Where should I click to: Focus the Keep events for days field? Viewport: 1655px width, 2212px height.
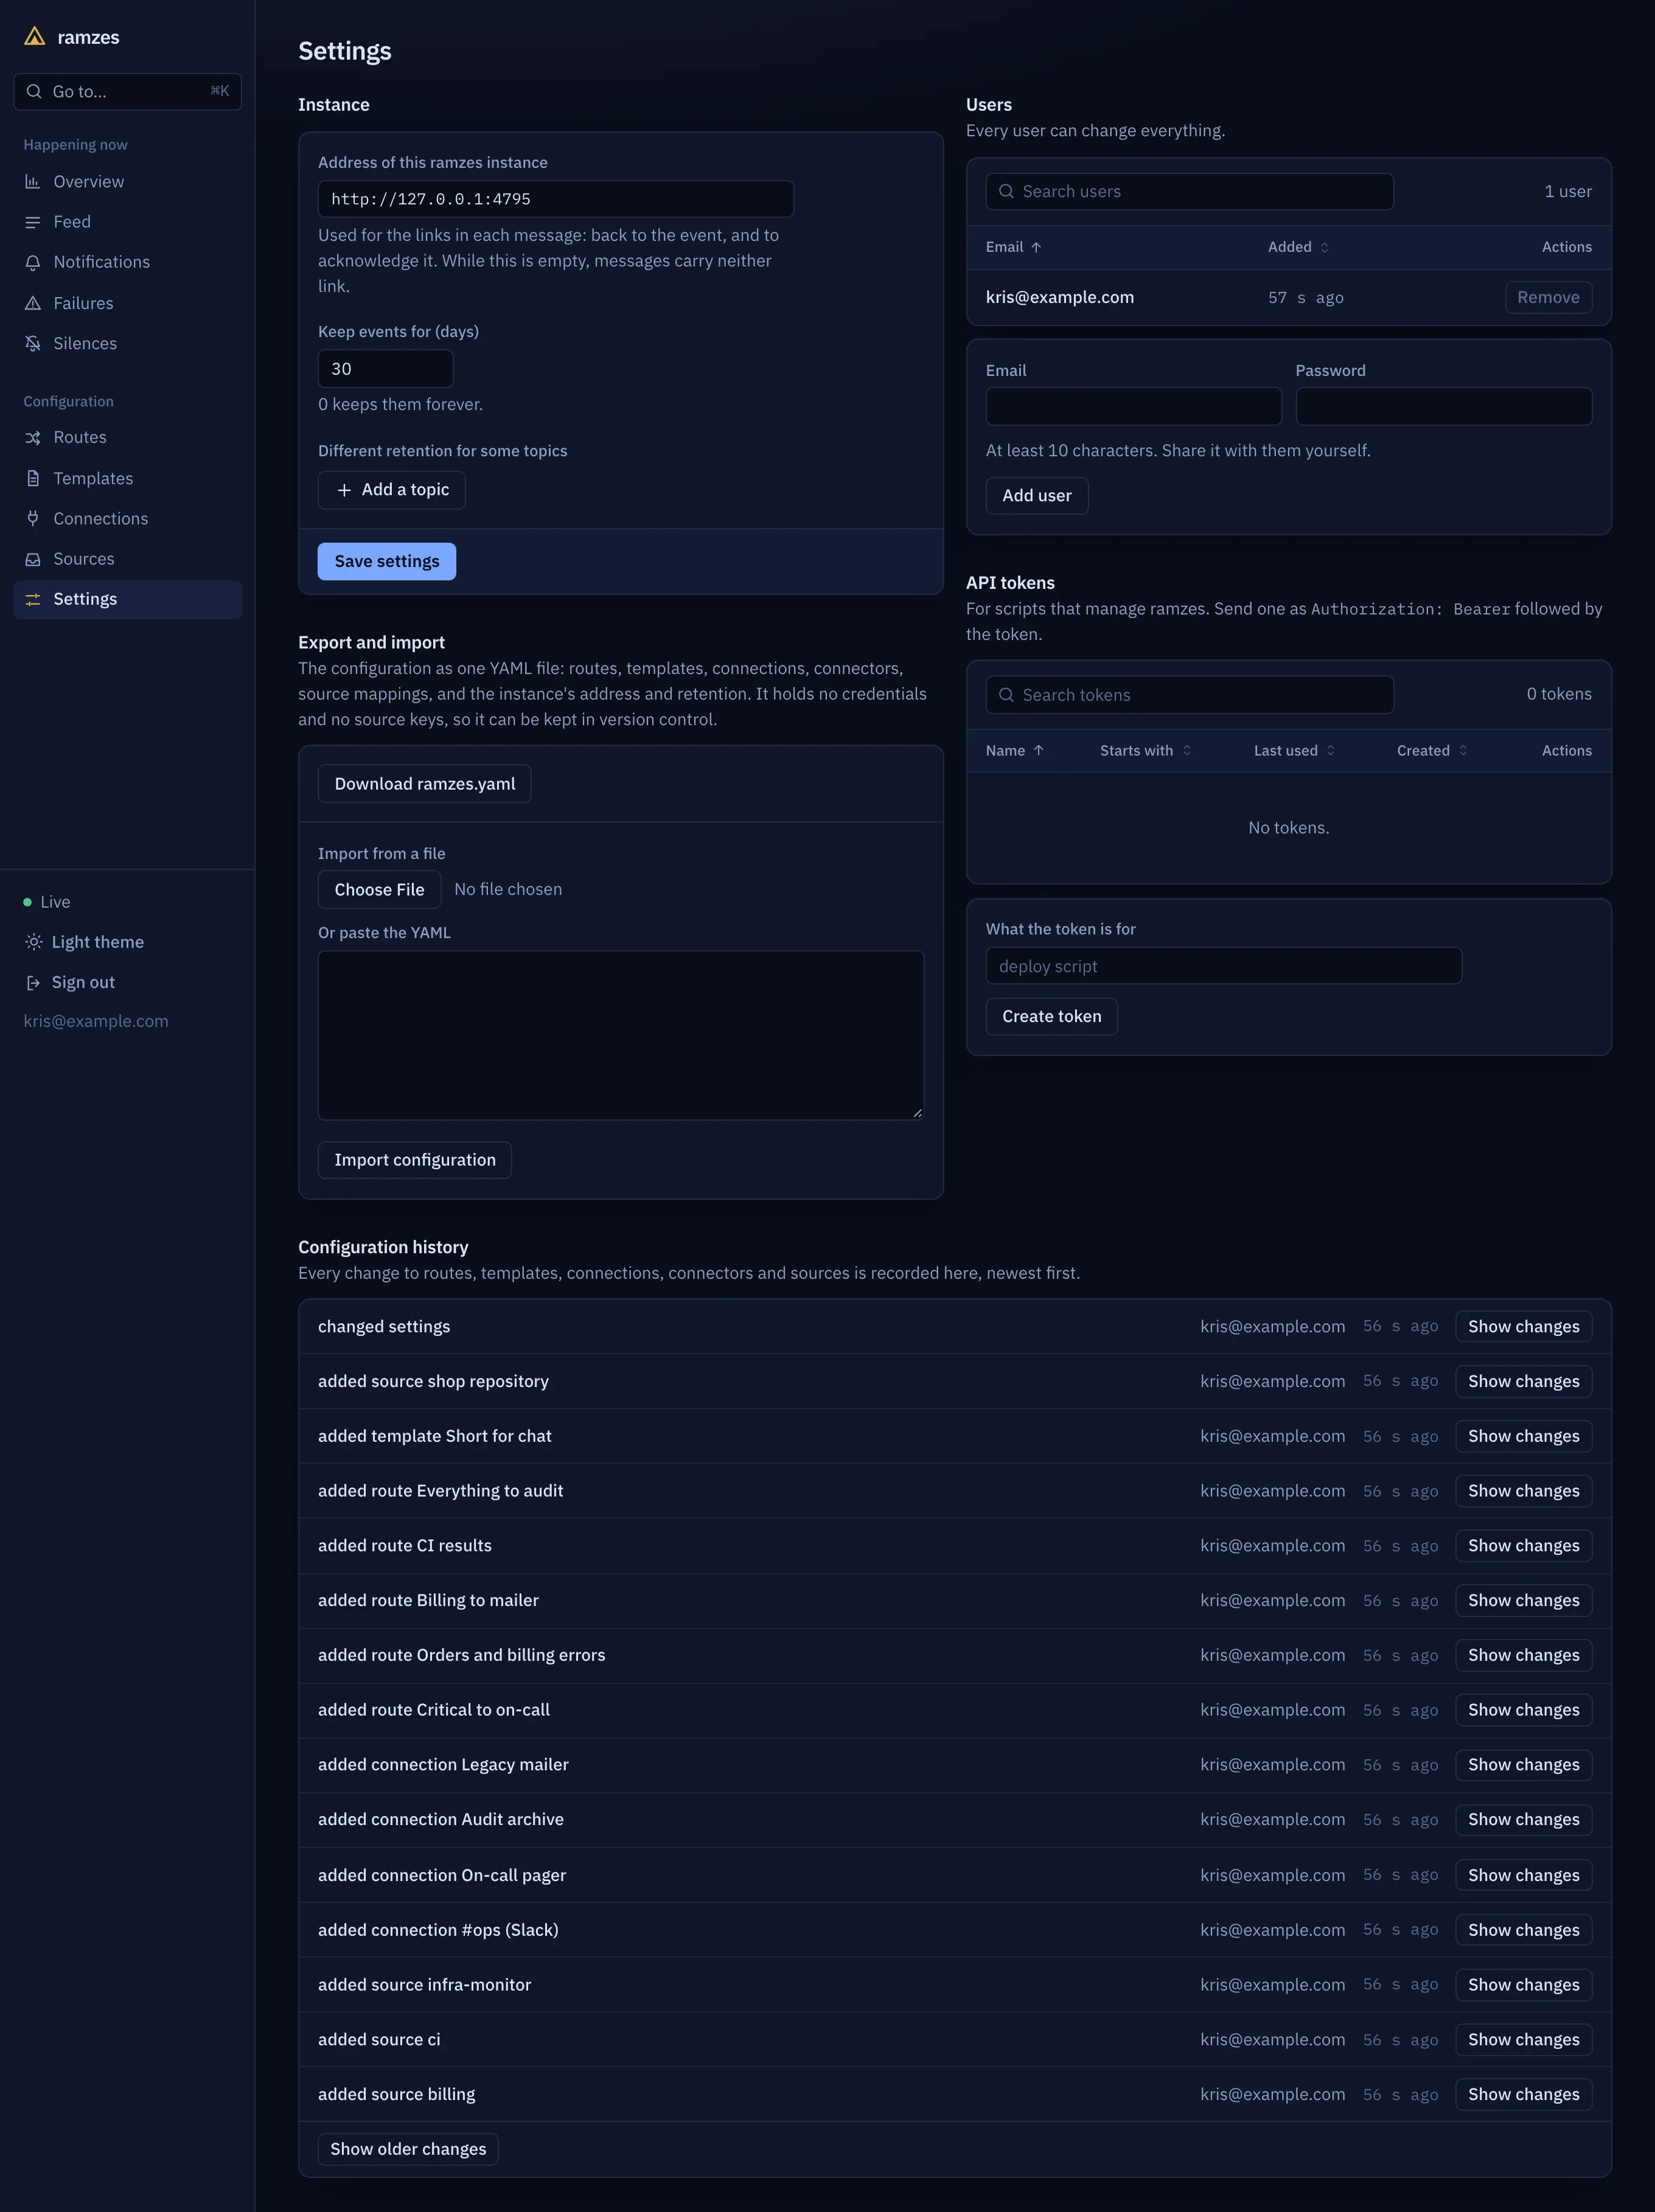click(x=385, y=369)
